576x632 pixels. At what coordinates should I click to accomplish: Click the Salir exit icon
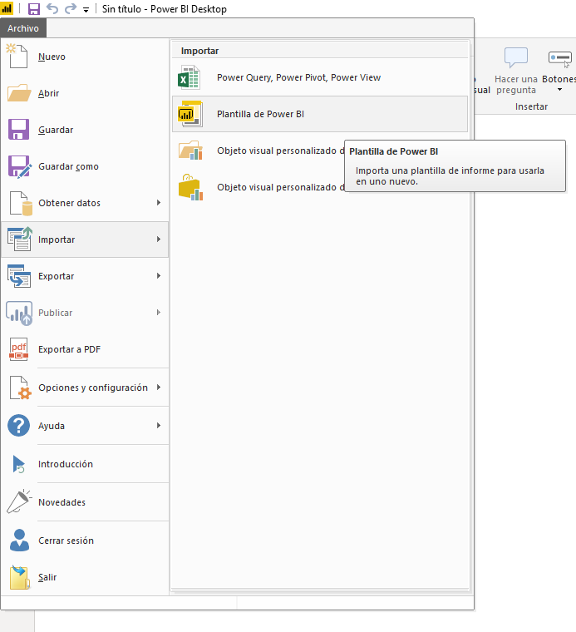coord(20,577)
